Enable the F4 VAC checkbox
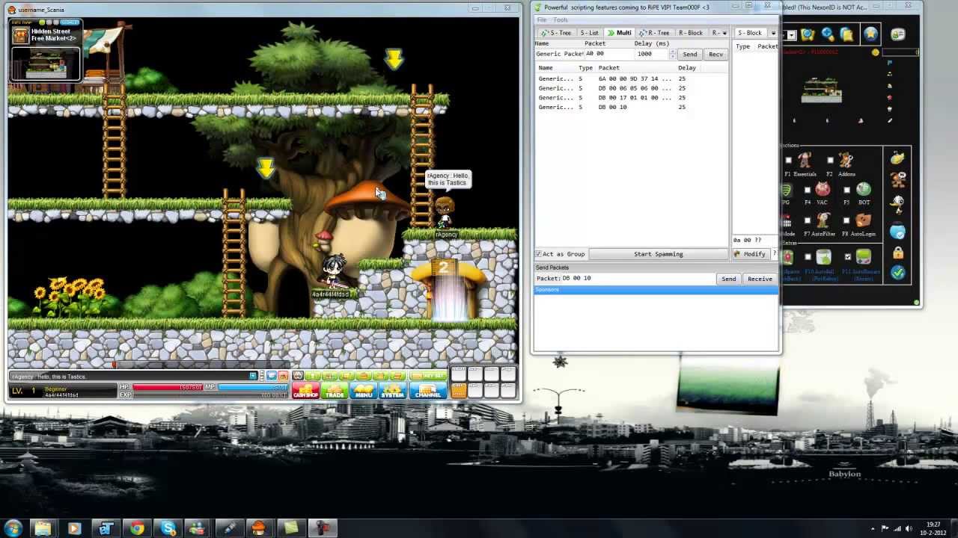Image resolution: width=958 pixels, height=538 pixels. 807,190
